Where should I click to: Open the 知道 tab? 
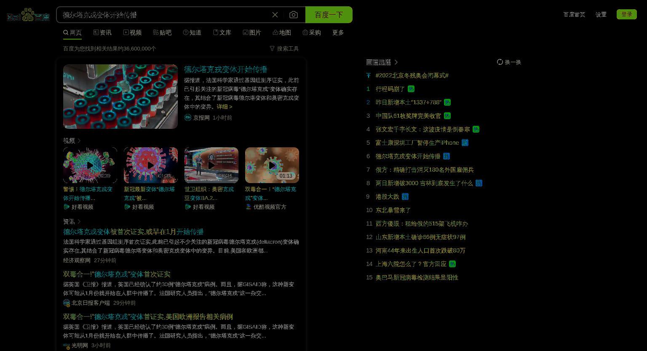point(192,32)
